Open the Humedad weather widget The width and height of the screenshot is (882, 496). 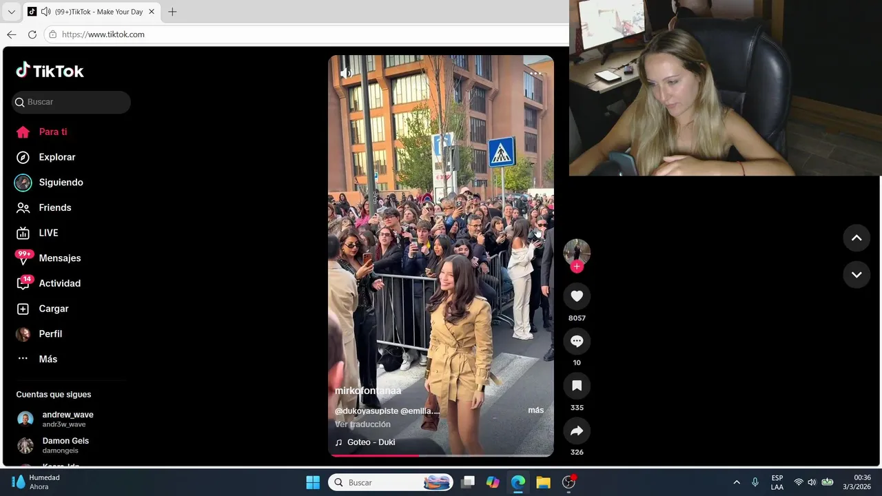click(x=37, y=482)
